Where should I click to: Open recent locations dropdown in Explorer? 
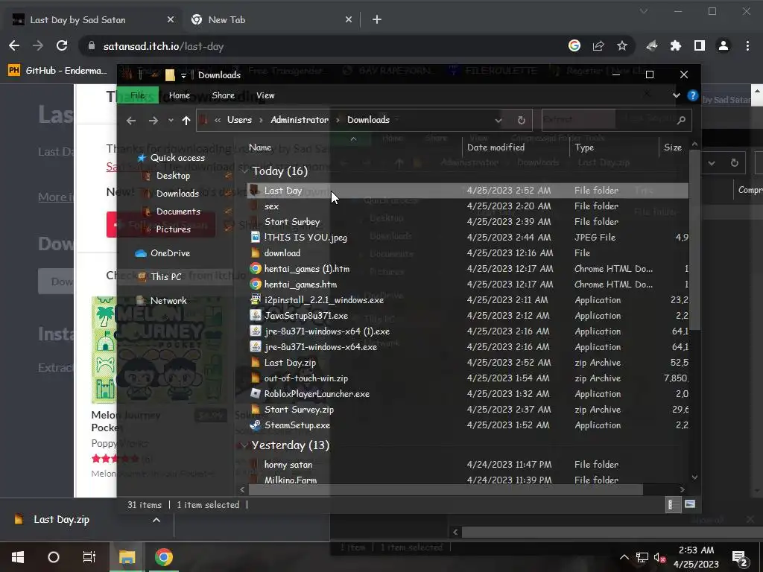pyautogui.click(x=171, y=120)
